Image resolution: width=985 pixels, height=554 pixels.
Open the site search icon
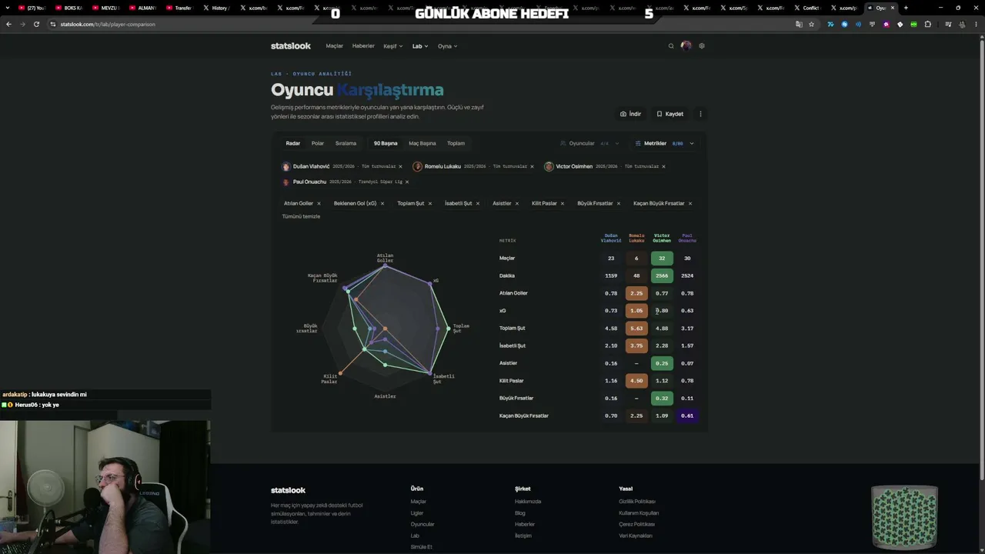[x=671, y=46]
